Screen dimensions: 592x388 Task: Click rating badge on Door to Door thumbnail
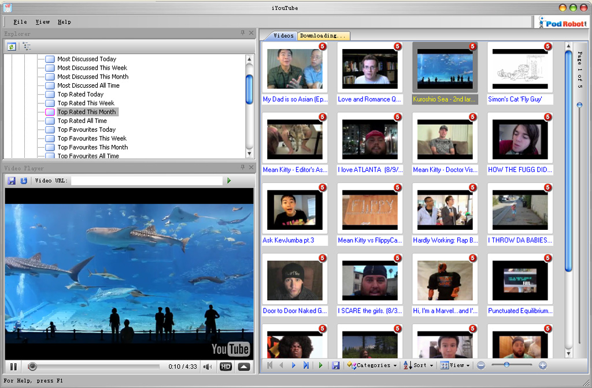click(x=322, y=258)
